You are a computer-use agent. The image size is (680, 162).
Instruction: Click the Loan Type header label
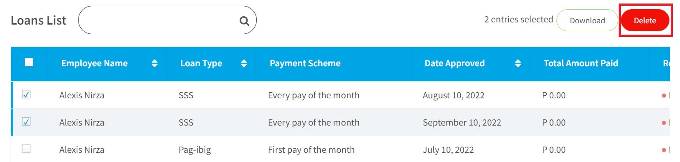point(201,63)
